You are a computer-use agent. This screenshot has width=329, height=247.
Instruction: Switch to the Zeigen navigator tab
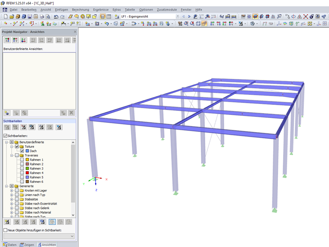(27, 245)
